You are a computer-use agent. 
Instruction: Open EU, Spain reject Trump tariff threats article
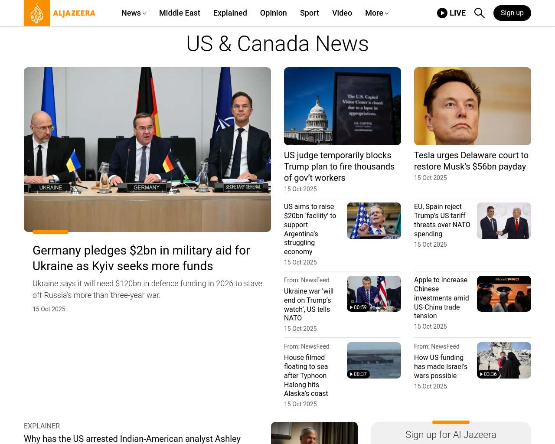point(442,220)
